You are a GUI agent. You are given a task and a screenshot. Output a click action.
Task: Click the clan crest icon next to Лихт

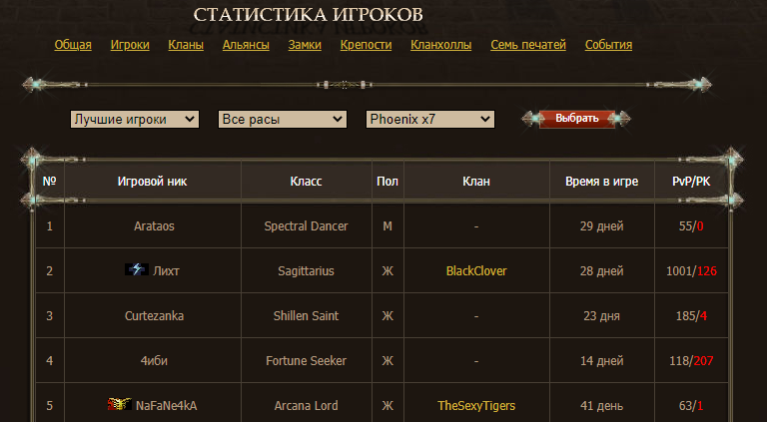pos(137,269)
